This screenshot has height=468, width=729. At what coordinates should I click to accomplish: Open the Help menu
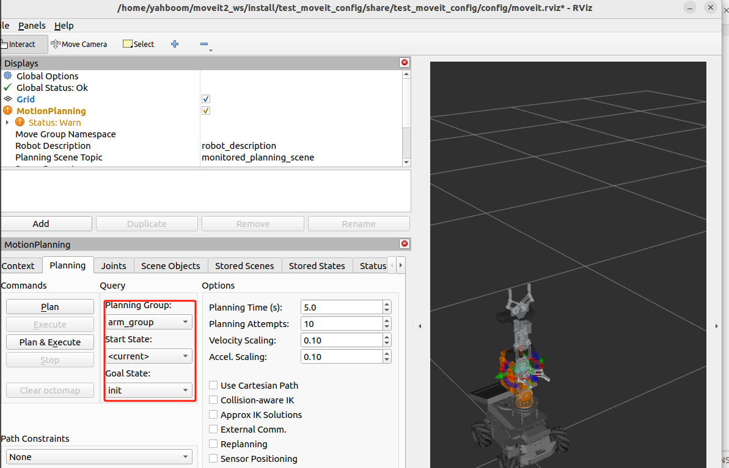tap(64, 26)
